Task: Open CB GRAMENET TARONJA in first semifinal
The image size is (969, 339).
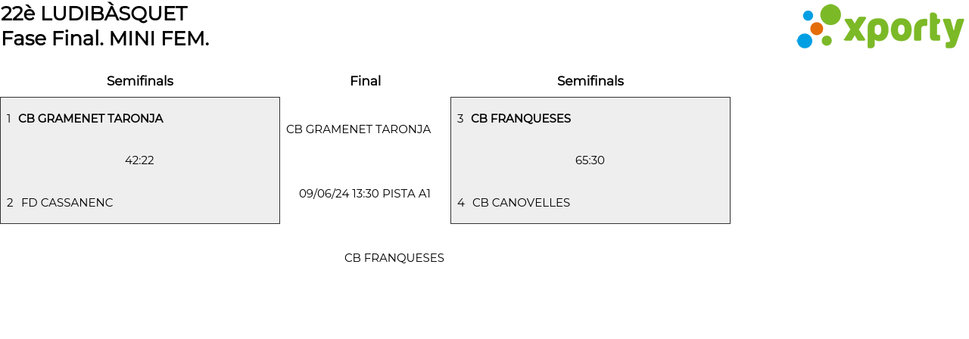Action: click(91, 119)
